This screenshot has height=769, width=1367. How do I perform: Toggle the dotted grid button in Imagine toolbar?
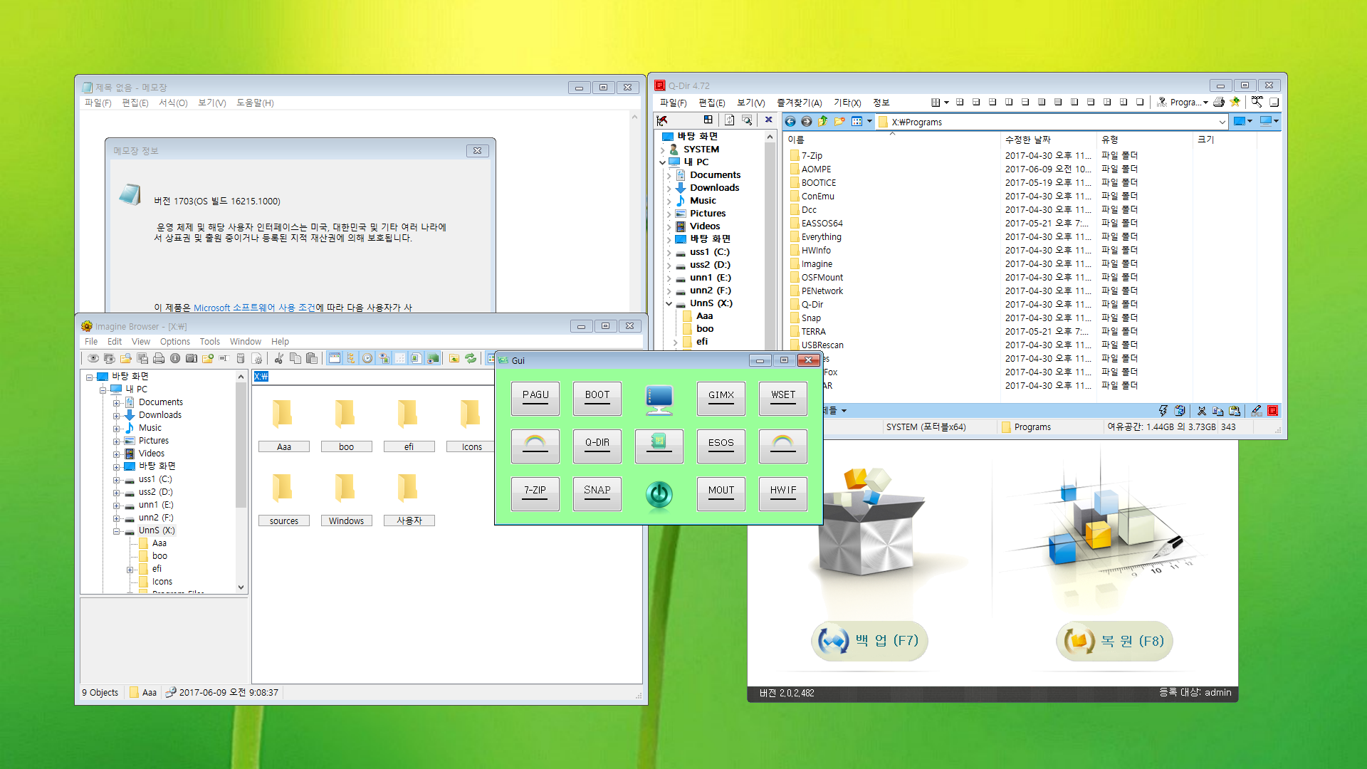[x=400, y=358]
